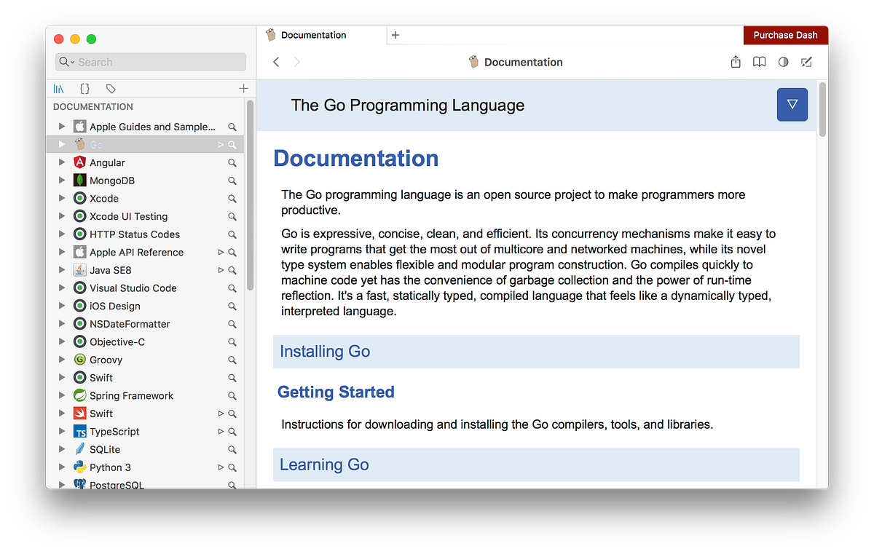The image size is (874, 554).
Task: Select the snippets curly braces icon
Action: point(84,88)
